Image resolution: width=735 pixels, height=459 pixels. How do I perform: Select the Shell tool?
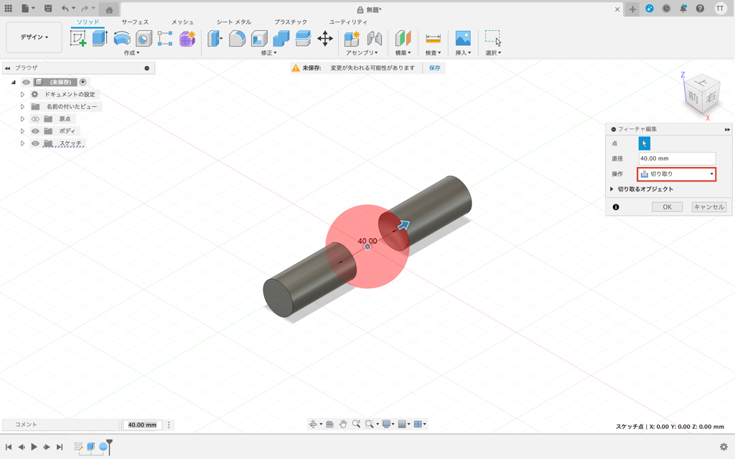pyautogui.click(x=259, y=39)
